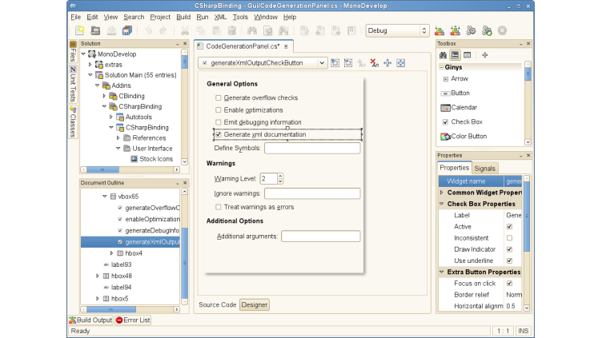Collapse the User Interface folder node

click(118, 149)
